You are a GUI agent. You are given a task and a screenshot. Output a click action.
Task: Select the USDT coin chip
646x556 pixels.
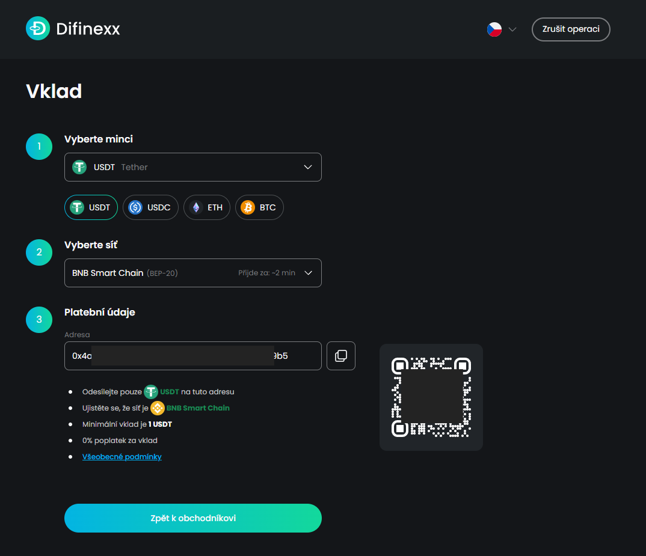coord(91,207)
